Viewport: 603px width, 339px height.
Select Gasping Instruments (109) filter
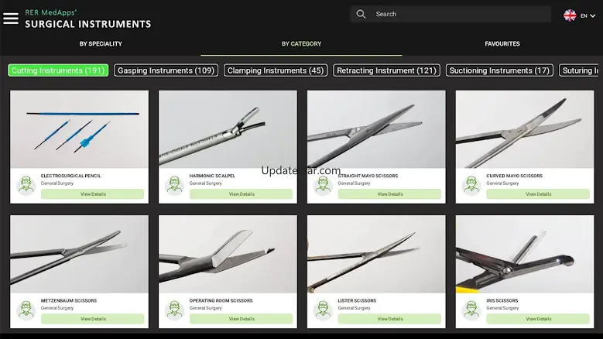point(166,70)
